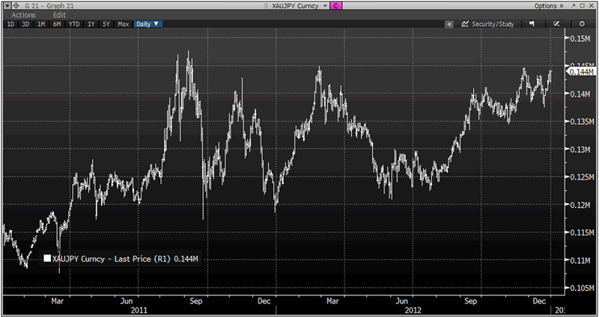
Task: Collapse the toolbar with the double-chevron button
Action: coord(449,24)
